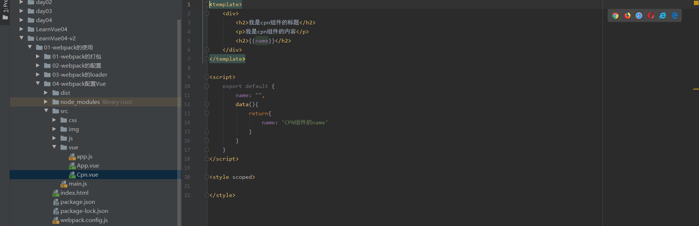Expand the LearnVue04 folder
The image size is (699, 226).
pyautogui.click(x=21, y=29)
